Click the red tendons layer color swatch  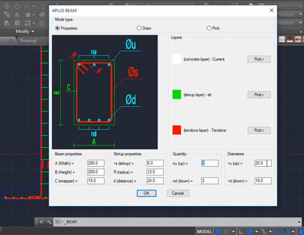177,130
